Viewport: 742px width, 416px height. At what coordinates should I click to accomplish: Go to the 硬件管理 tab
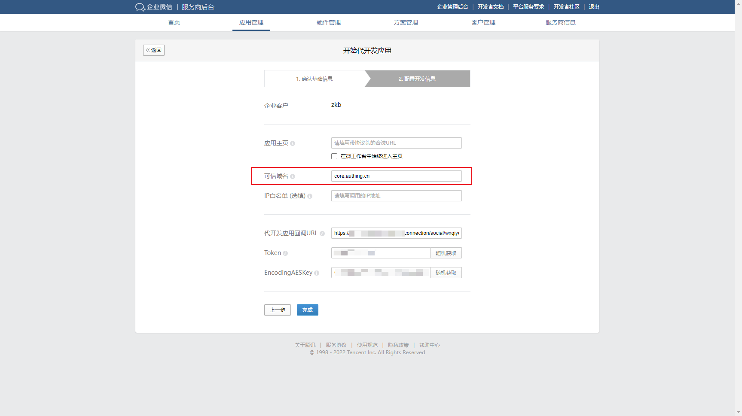(x=329, y=22)
